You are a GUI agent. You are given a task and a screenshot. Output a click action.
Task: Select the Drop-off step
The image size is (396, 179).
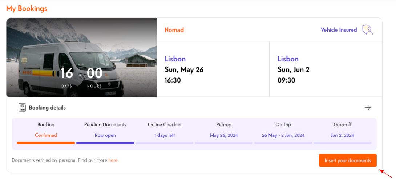tap(342, 130)
